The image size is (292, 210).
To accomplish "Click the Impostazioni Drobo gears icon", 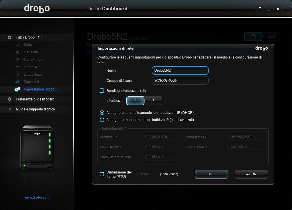I will point(17,89).
